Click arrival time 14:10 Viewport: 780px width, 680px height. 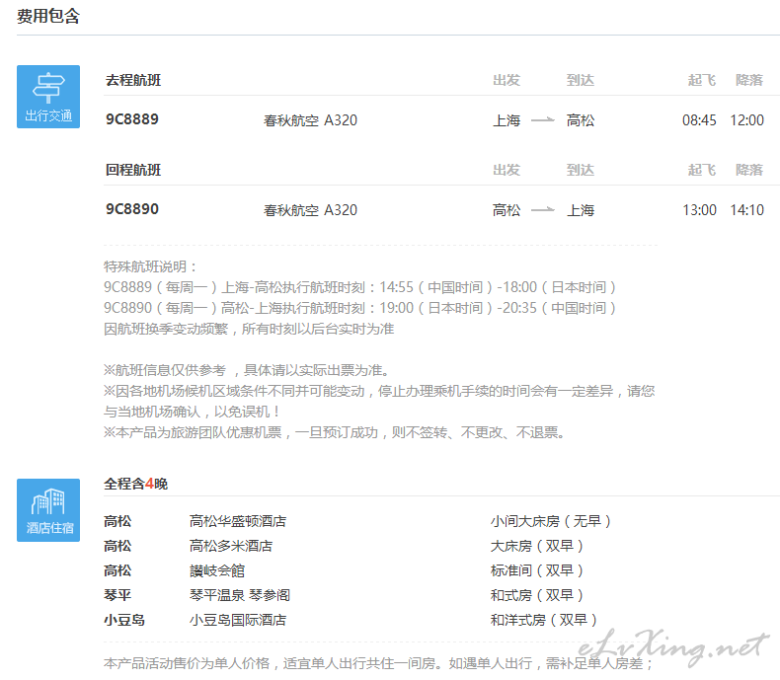pos(746,210)
